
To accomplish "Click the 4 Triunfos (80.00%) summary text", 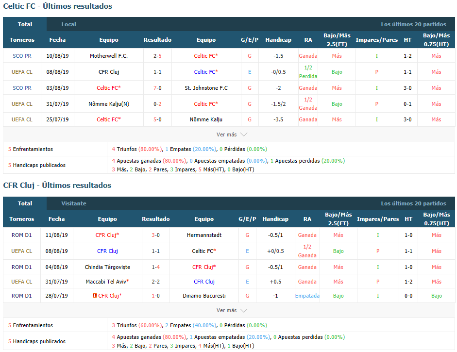I will pos(136,149).
